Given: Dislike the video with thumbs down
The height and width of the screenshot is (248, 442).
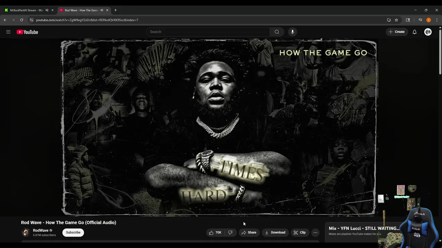Looking at the screenshot, I should 230,232.
